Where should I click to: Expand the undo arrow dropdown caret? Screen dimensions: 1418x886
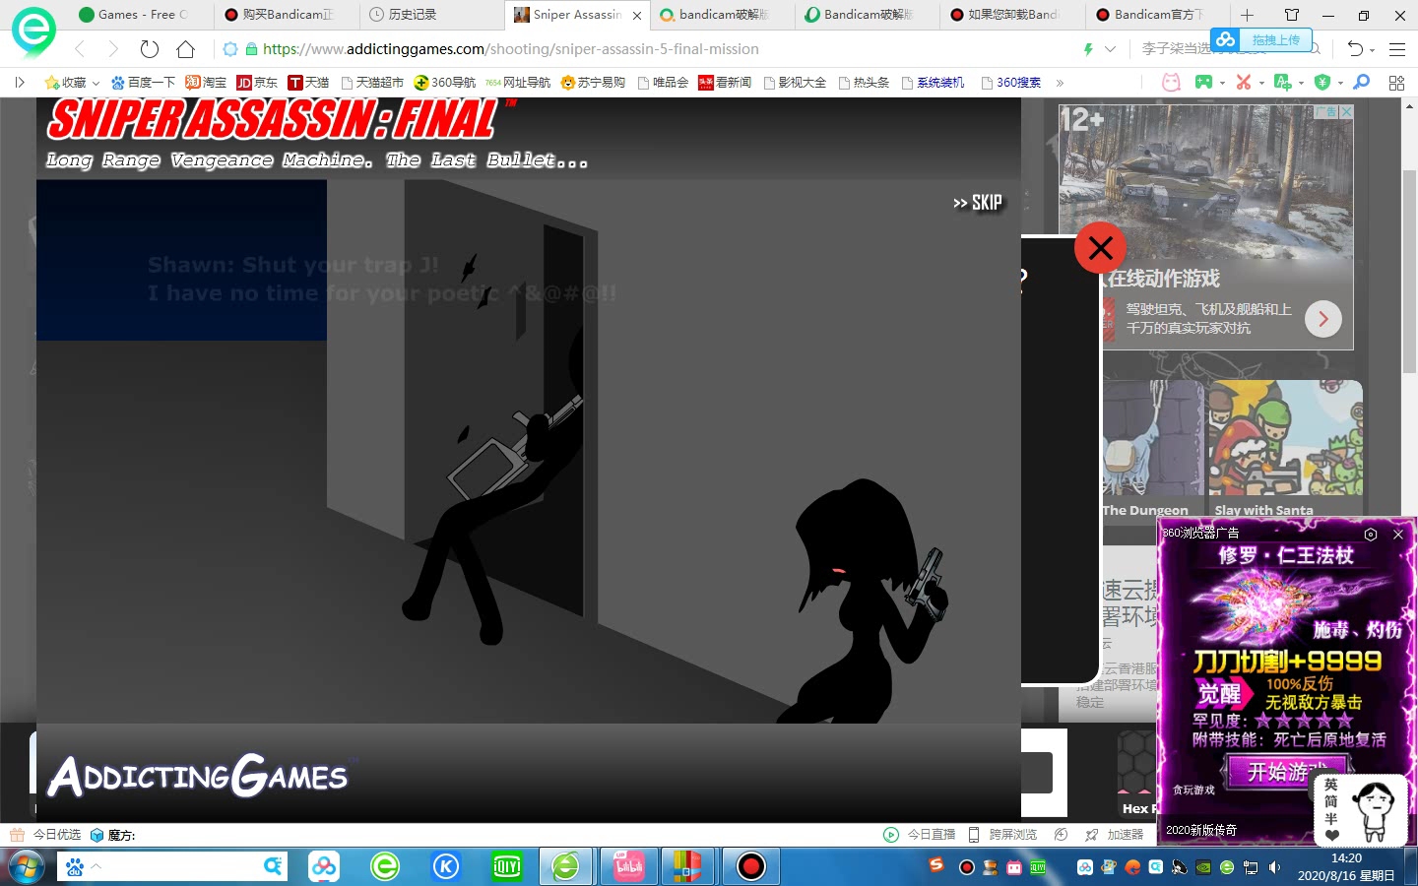(1372, 50)
